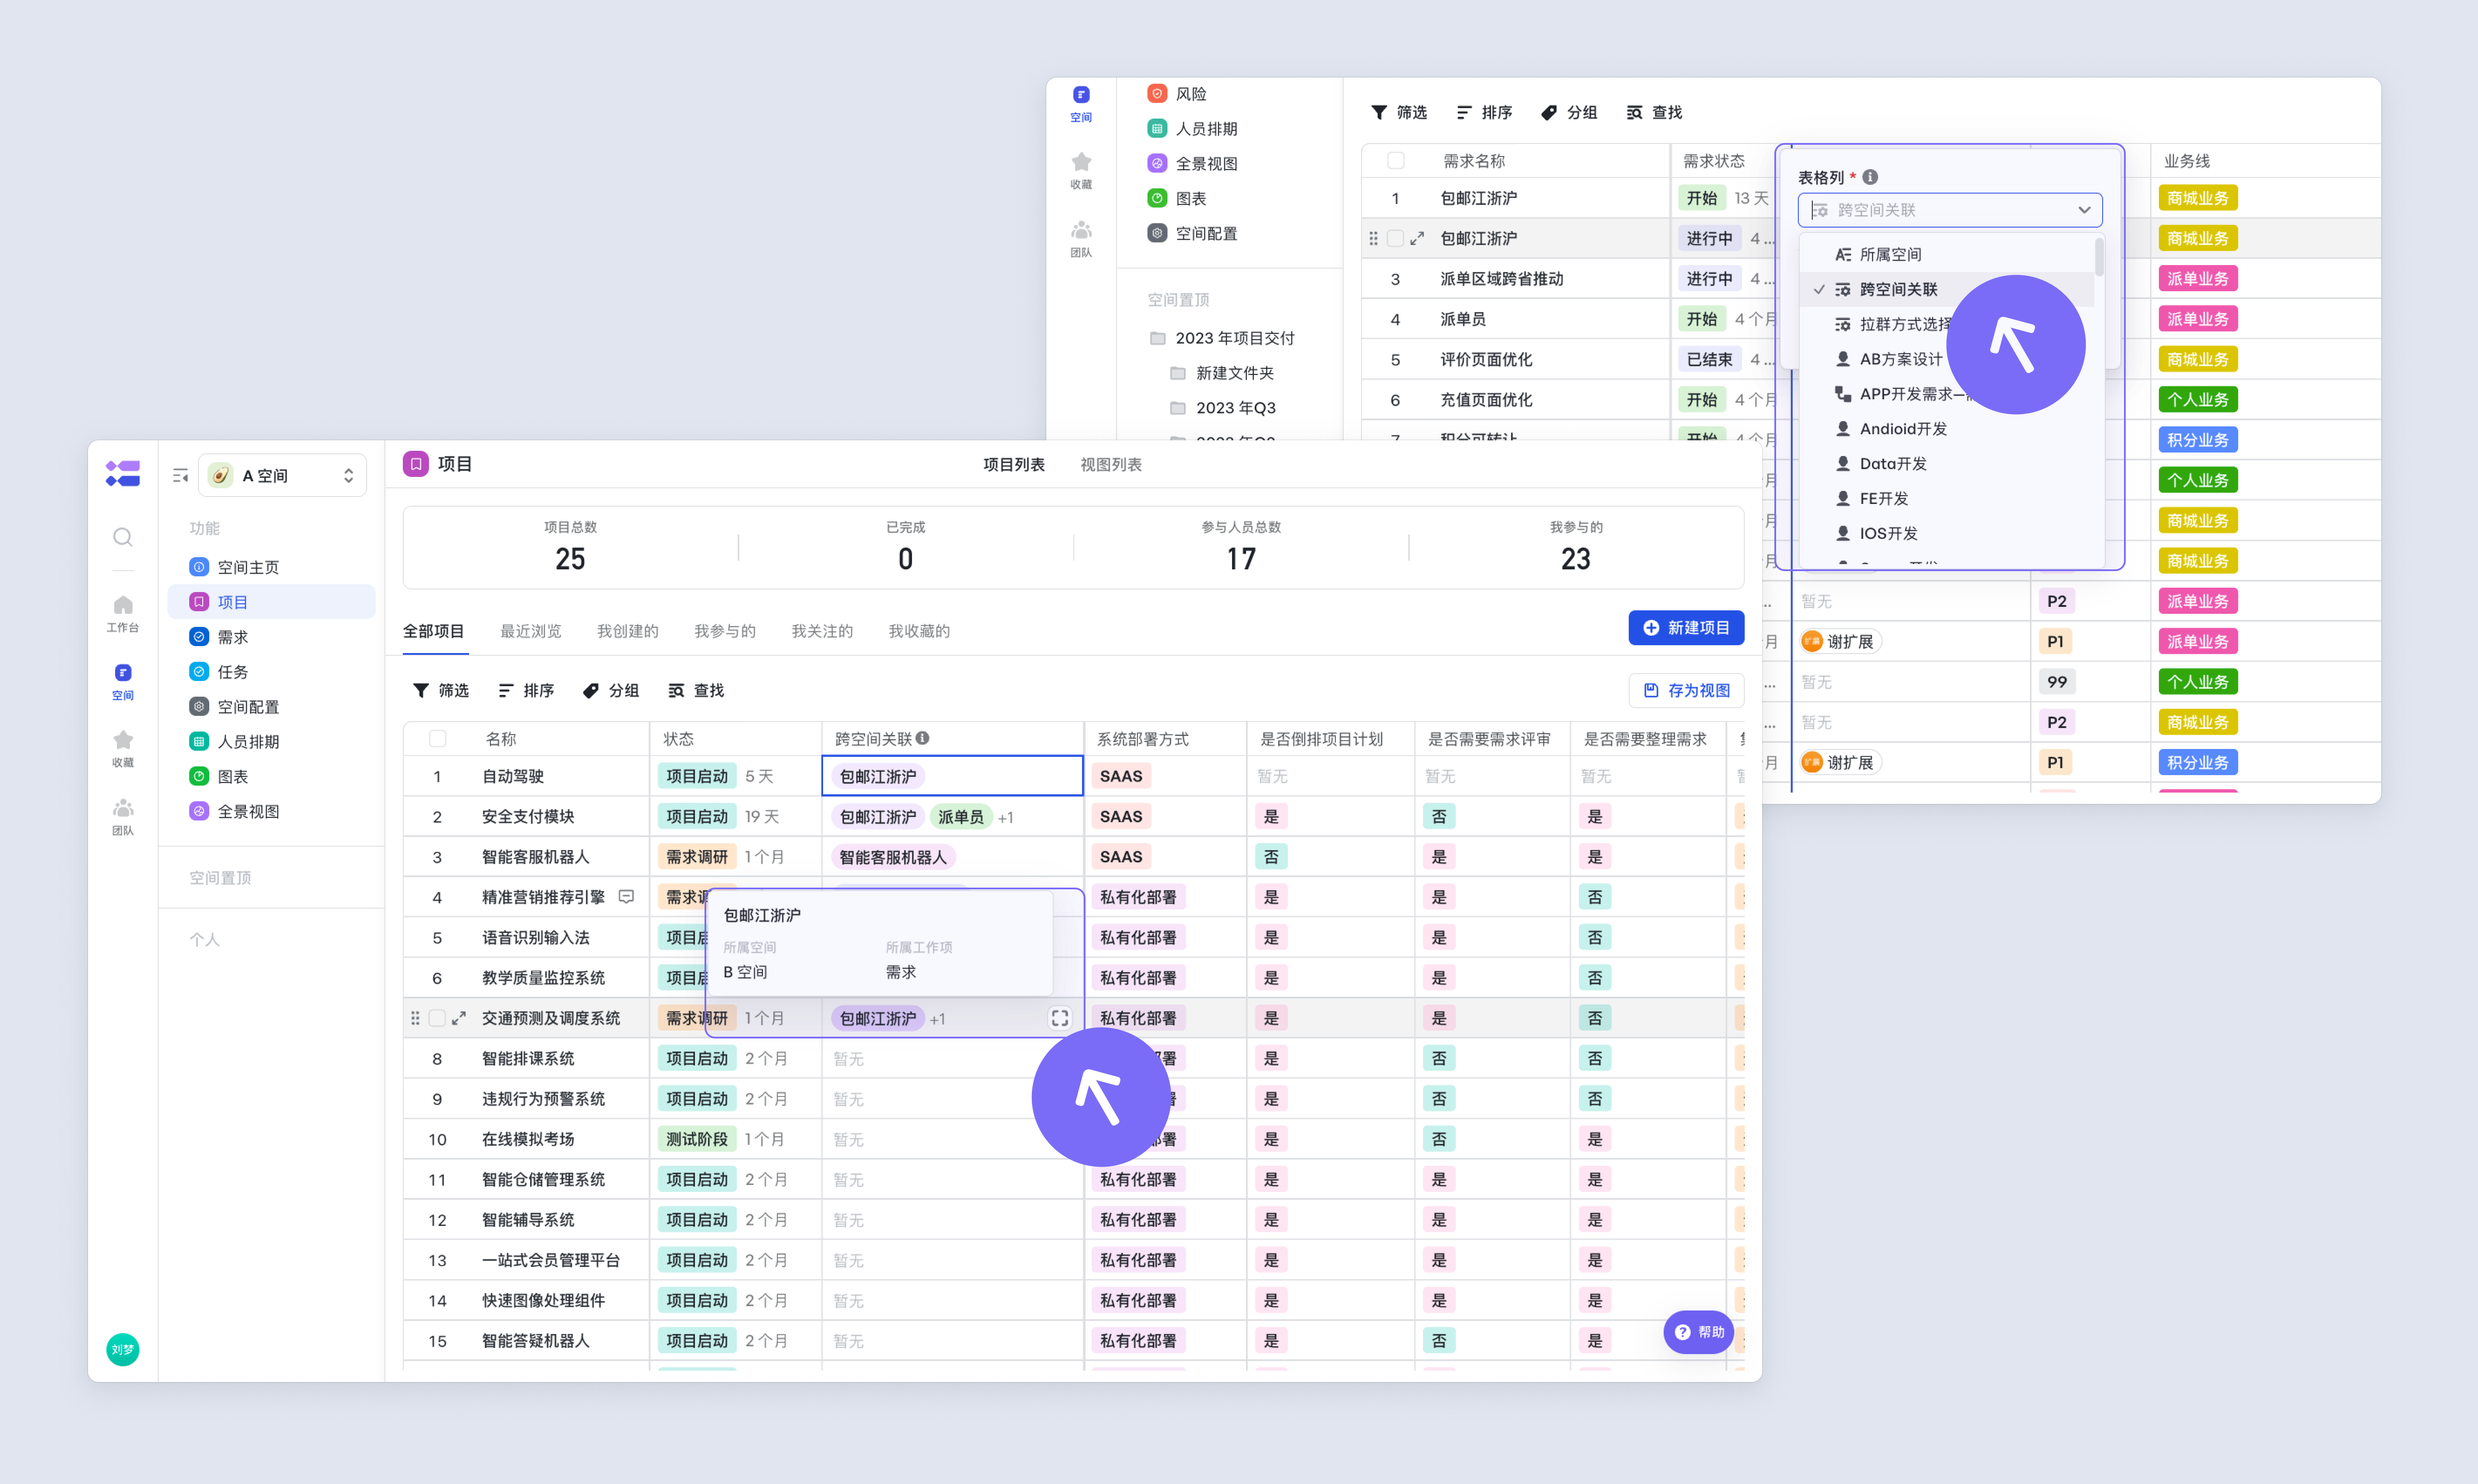Screen dimensions: 2478x1484
Task: Switch to the 视图列表 tab
Action: coord(1111,465)
